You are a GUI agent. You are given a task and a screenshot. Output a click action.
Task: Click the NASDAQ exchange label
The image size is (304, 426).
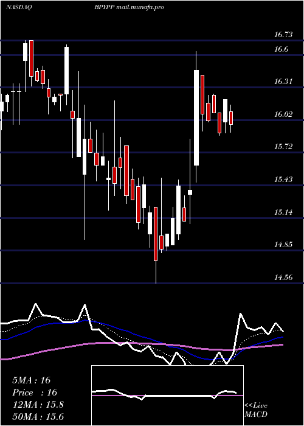[x=19, y=7]
